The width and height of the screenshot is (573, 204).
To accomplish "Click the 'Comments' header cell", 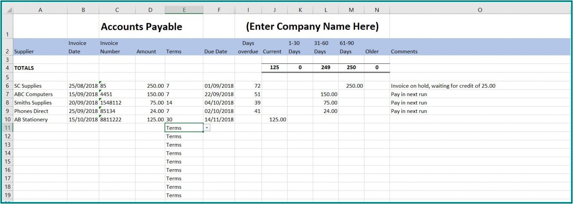I will click(x=480, y=47).
